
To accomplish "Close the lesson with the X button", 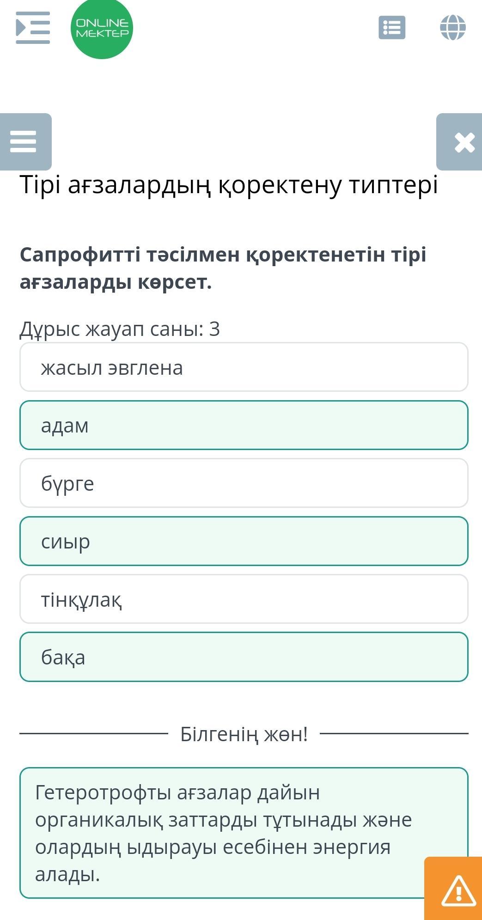I will [x=460, y=141].
